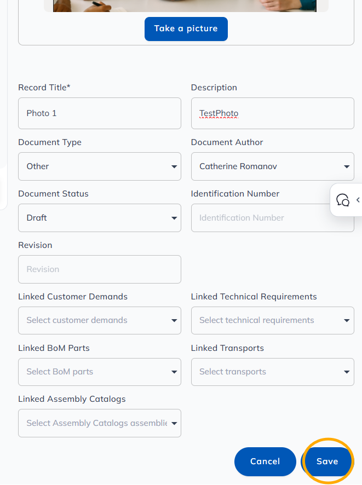
Task: Save the record
Action: pyautogui.click(x=327, y=461)
